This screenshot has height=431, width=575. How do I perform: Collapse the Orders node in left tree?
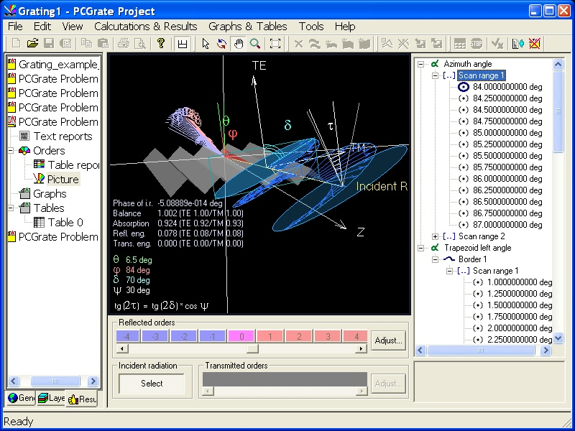click(11, 151)
